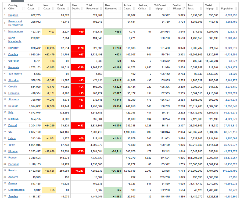Sort Tot Cases/1M pop arrows icon
Screen dimensions: 240x198
pyautogui.click(x=169, y=9)
